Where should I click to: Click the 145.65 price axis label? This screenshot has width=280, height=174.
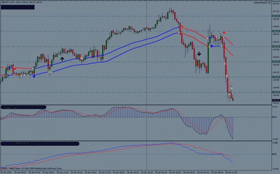point(276,57)
